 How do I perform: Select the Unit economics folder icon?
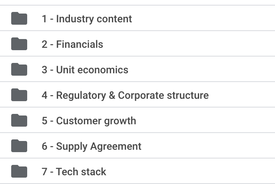coord(19,69)
